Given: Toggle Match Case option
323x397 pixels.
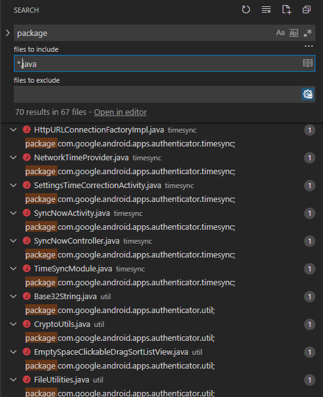Looking at the screenshot, I should click(x=280, y=33).
